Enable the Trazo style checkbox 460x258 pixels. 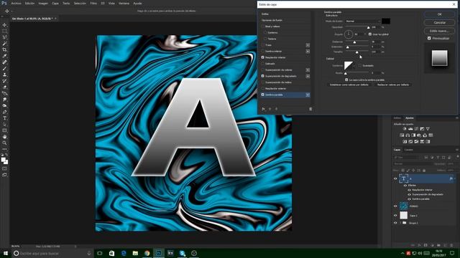pos(263,45)
